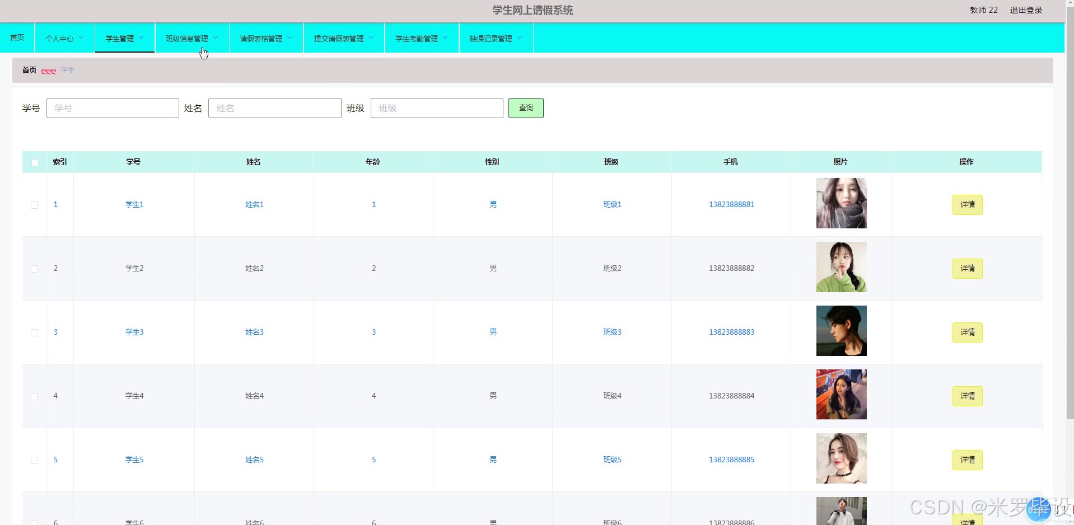This screenshot has width=1074, height=525.
Task: Click the photo thumbnail of 姓名1
Action: click(841, 203)
